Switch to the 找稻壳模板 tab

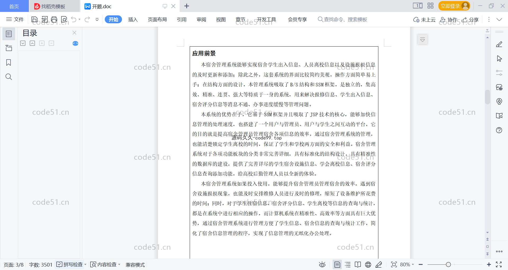click(54, 6)
